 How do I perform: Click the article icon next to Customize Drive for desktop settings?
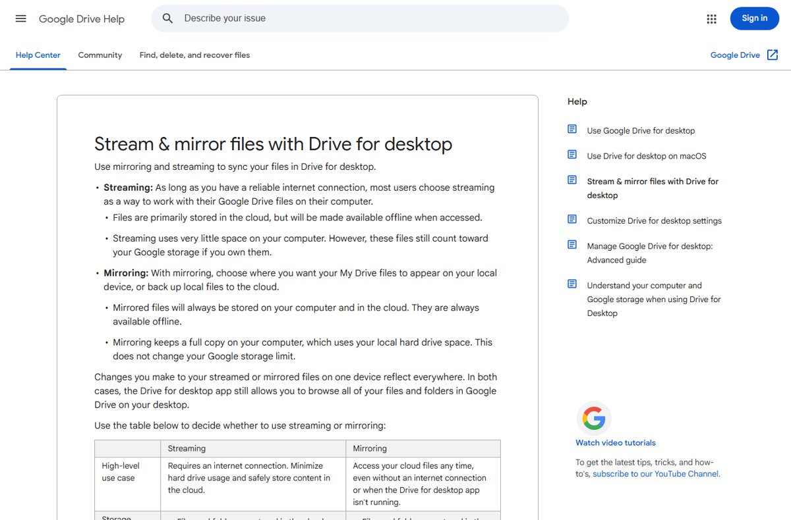pos(572,219)
